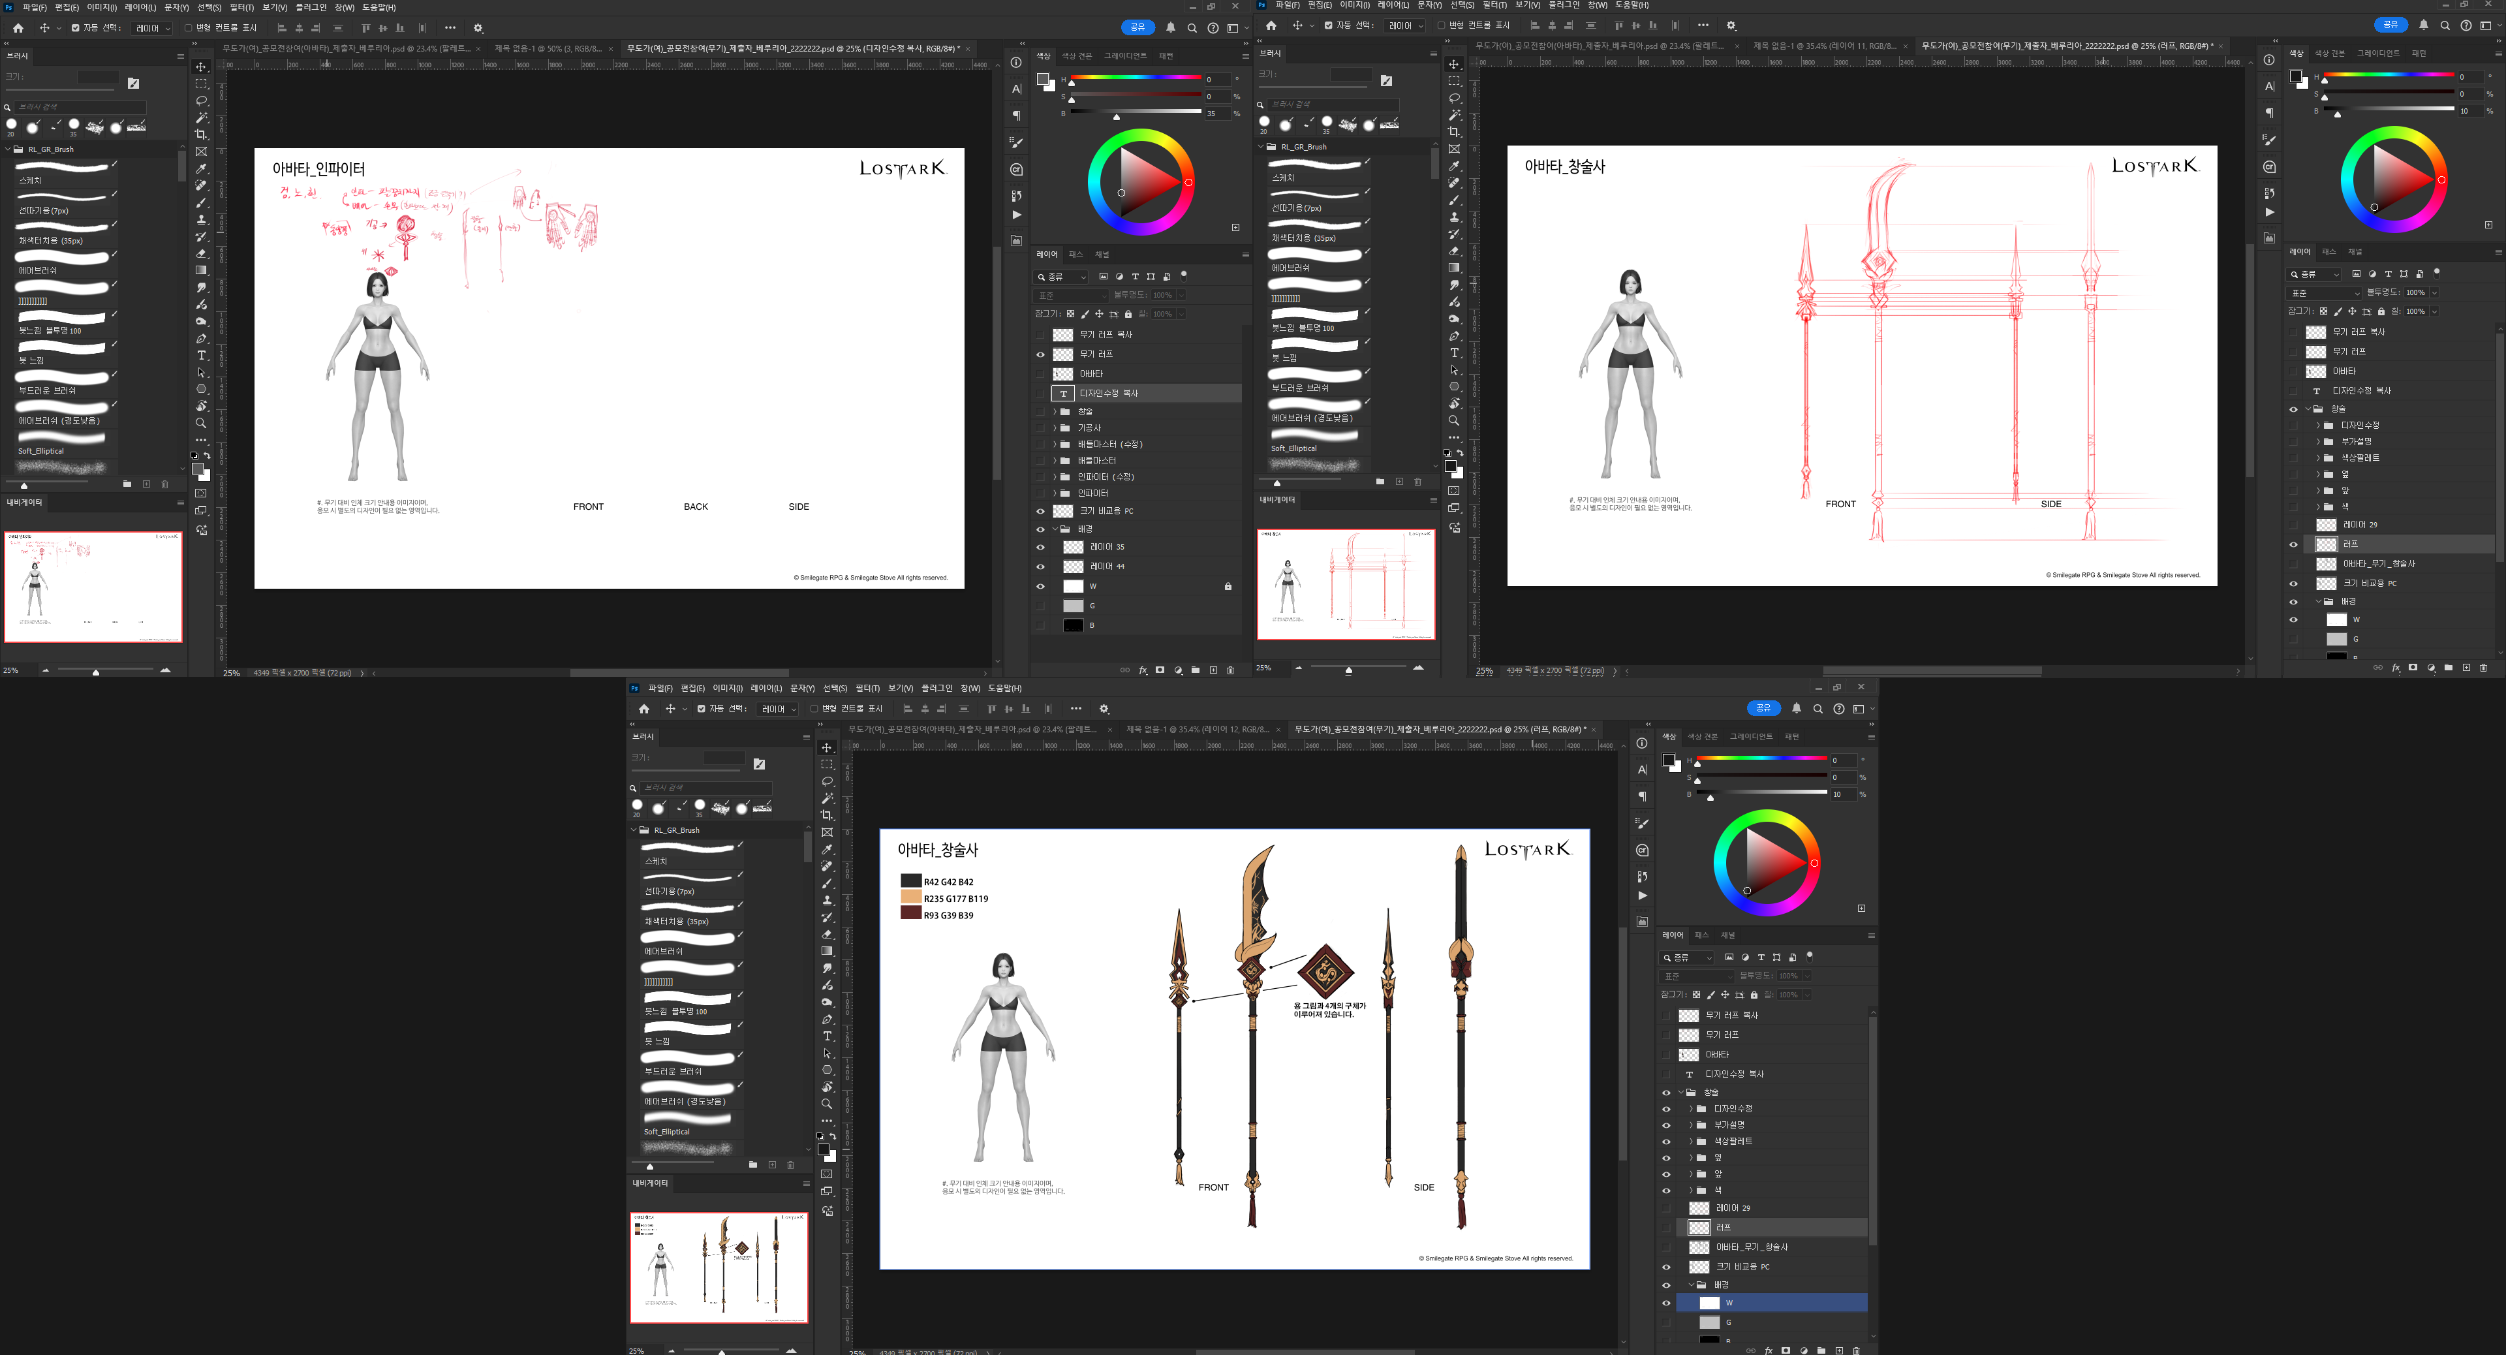Show '아바타' layer in top-left window
2506x1355 pixels.
tap(1040, 373)
